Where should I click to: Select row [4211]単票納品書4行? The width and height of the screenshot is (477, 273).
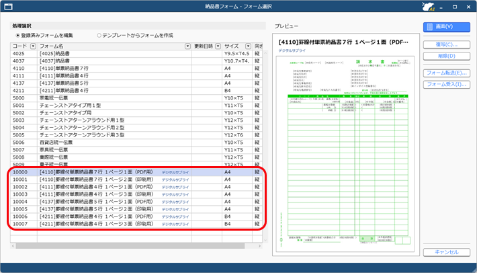pos(136,91)
